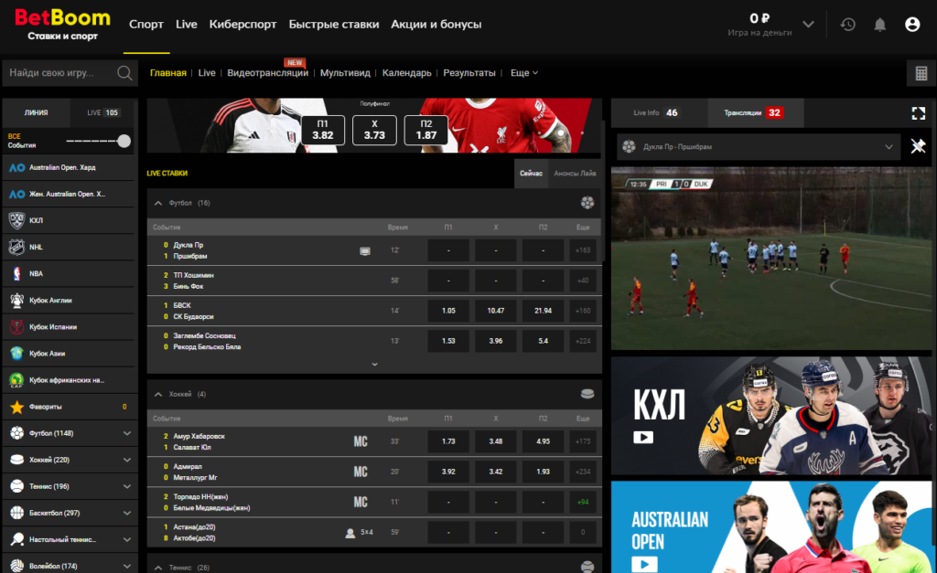Switch sidebar to LIVE 105 mode
937x573 pixels.
coord(103,112)
